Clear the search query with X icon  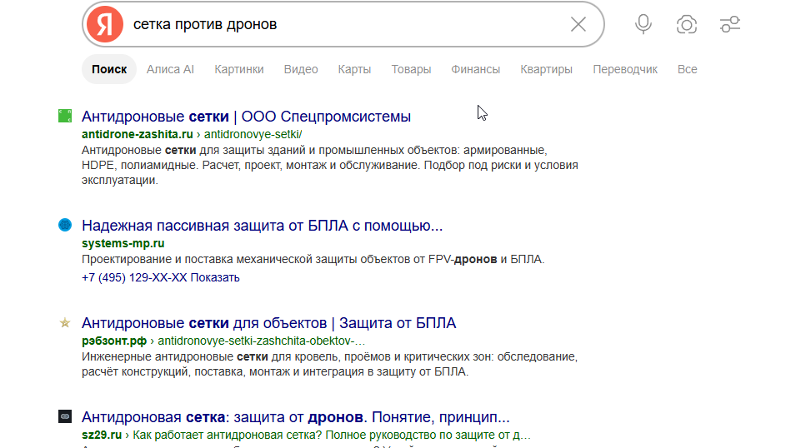pyautogui.click(x=578, y=24)
